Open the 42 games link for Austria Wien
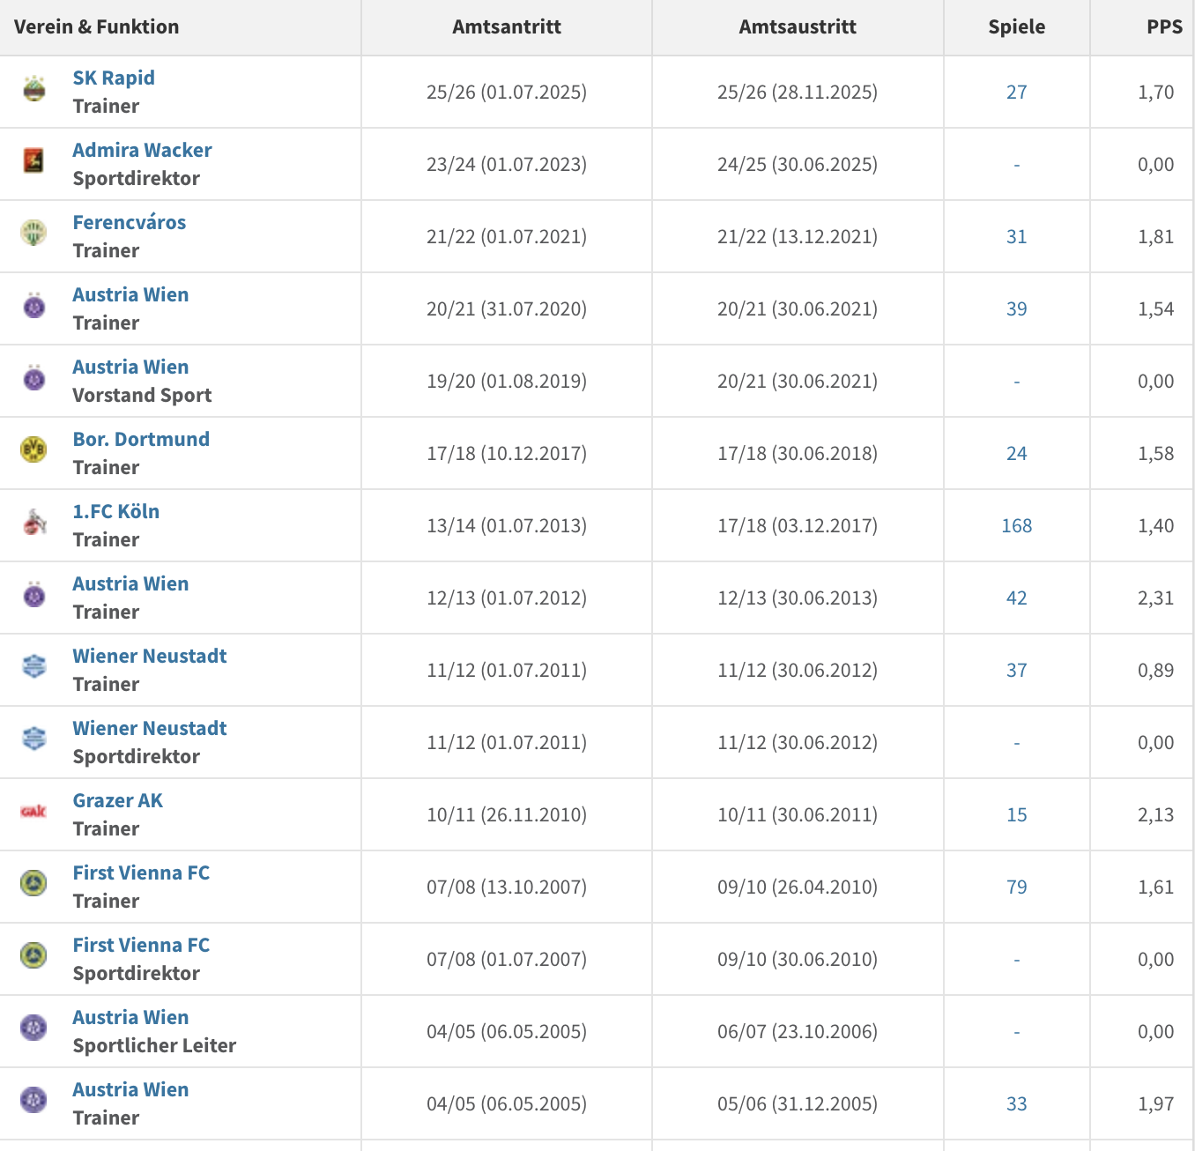 pyautogui.click(x=1017, y=598)
